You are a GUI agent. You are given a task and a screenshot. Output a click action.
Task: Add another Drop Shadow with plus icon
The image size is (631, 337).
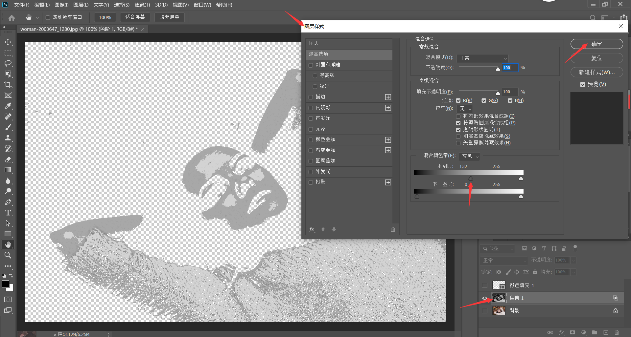coord(388,182)
